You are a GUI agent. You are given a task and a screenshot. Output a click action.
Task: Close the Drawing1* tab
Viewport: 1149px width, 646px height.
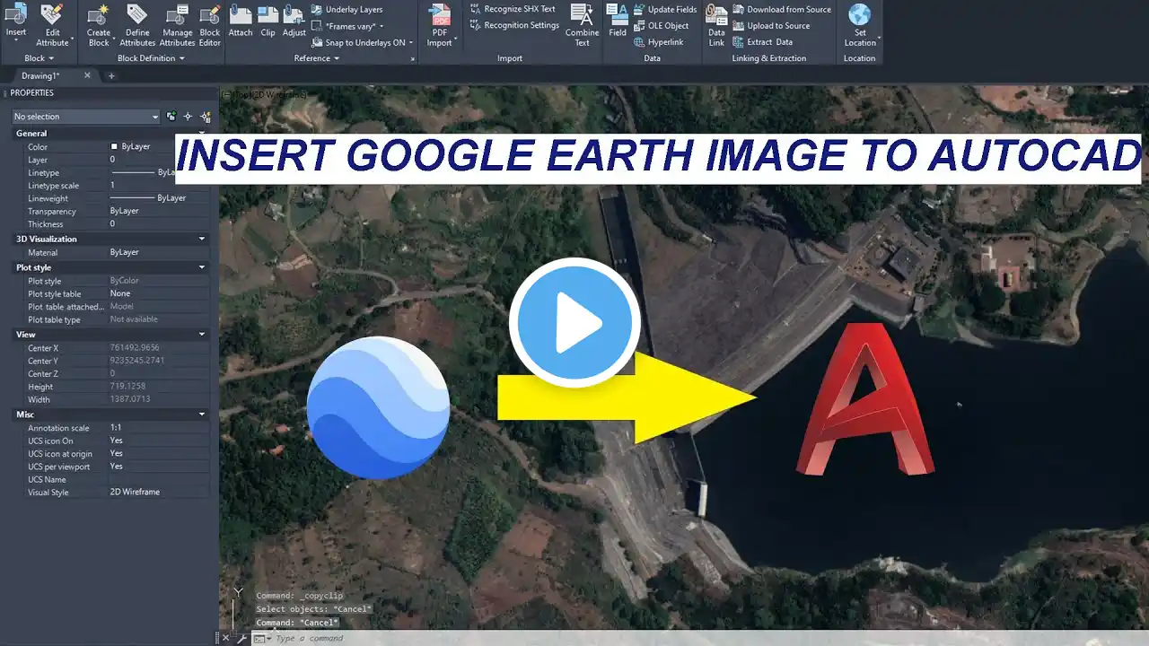(x=87, y=76)
